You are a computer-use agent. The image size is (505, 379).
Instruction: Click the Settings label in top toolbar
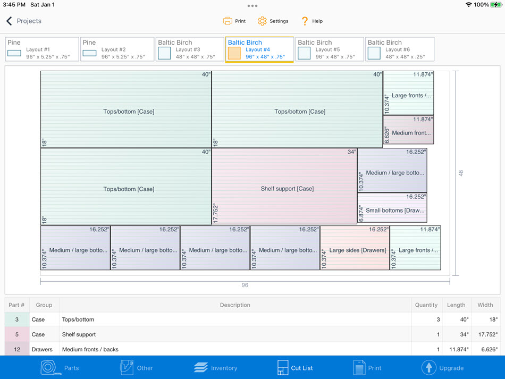click(279, 21)
